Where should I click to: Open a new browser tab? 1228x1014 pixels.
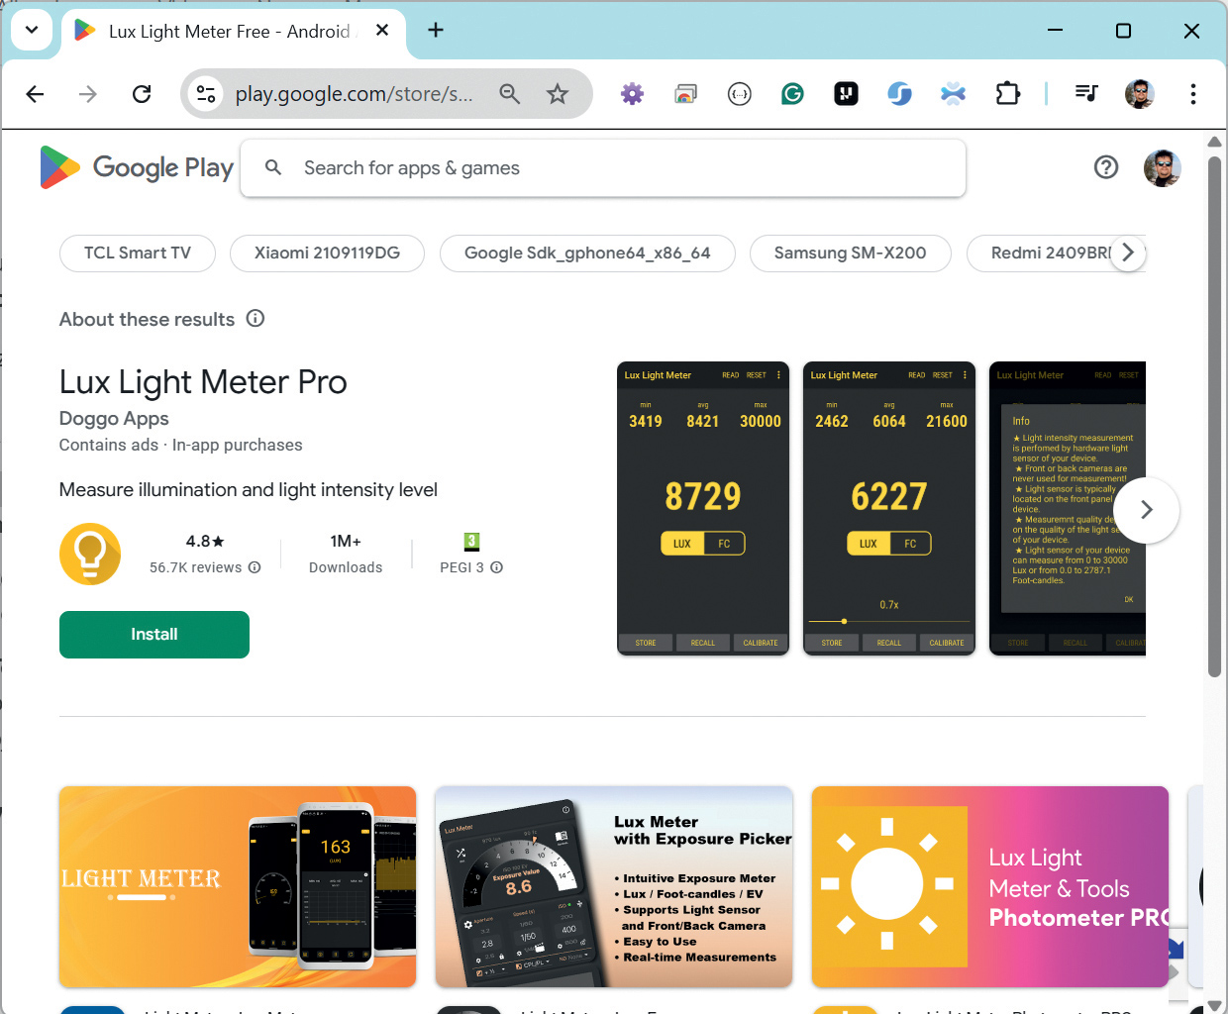coord(436,31)
